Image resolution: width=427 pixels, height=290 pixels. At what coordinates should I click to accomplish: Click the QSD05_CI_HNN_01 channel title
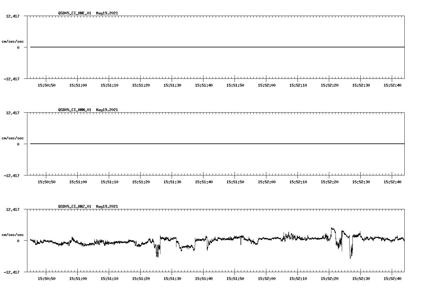[x=74, y=110]
